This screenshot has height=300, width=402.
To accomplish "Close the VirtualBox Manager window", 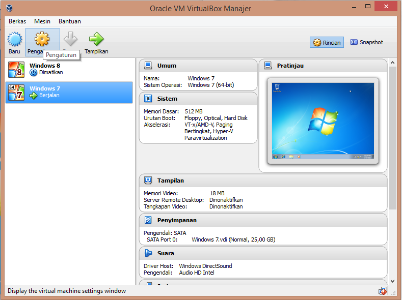I will 386,7.
